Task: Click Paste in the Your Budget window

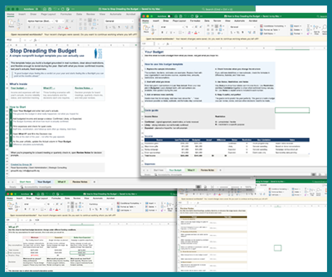Action: click(146, 29)
